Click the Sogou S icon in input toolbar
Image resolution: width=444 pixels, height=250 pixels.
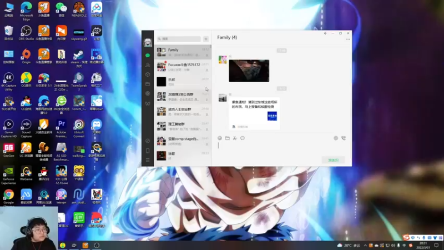[406, 238]
